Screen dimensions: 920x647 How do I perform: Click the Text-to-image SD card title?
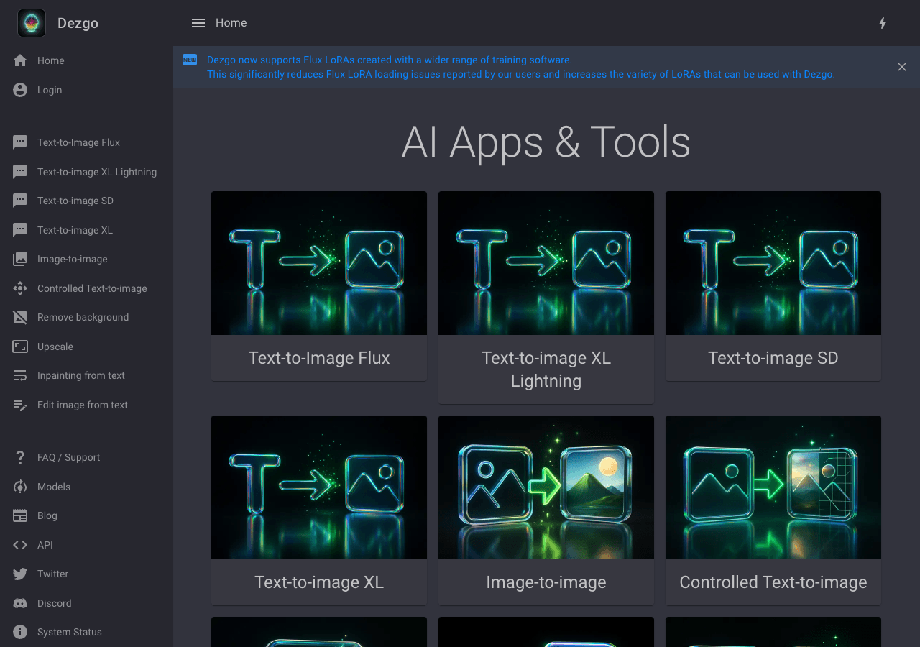coord(773,358)
